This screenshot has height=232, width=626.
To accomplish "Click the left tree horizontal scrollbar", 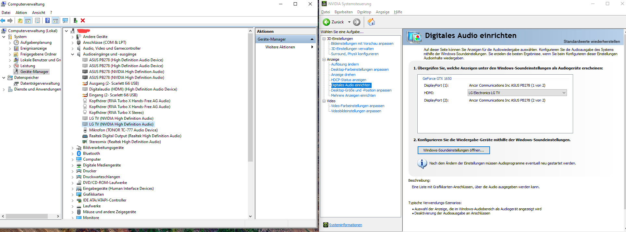I will [x=27, y=216].
